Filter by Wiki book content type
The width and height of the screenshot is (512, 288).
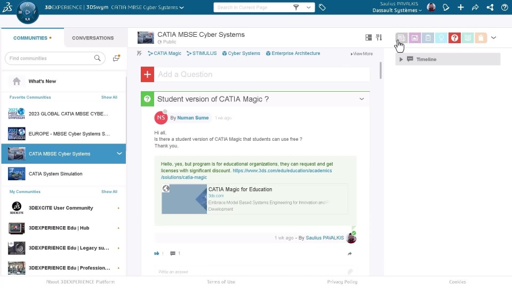pyautogui.click(x=468, y=38)
